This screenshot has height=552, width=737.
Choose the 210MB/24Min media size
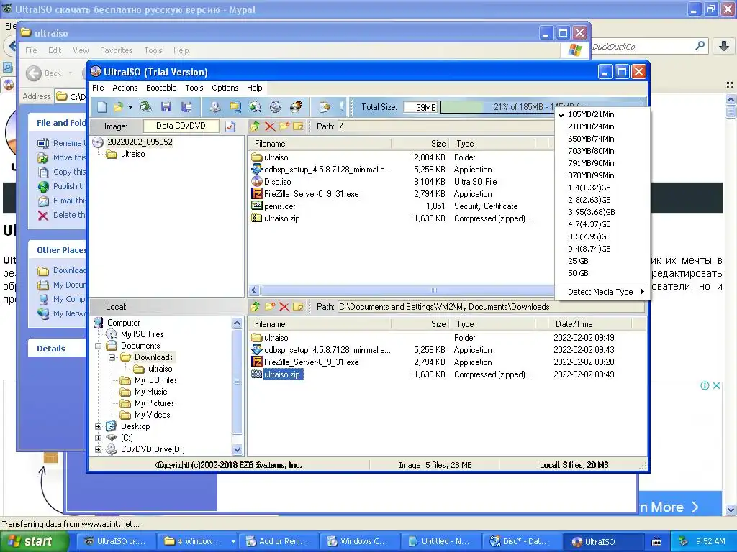pos(591,126)
